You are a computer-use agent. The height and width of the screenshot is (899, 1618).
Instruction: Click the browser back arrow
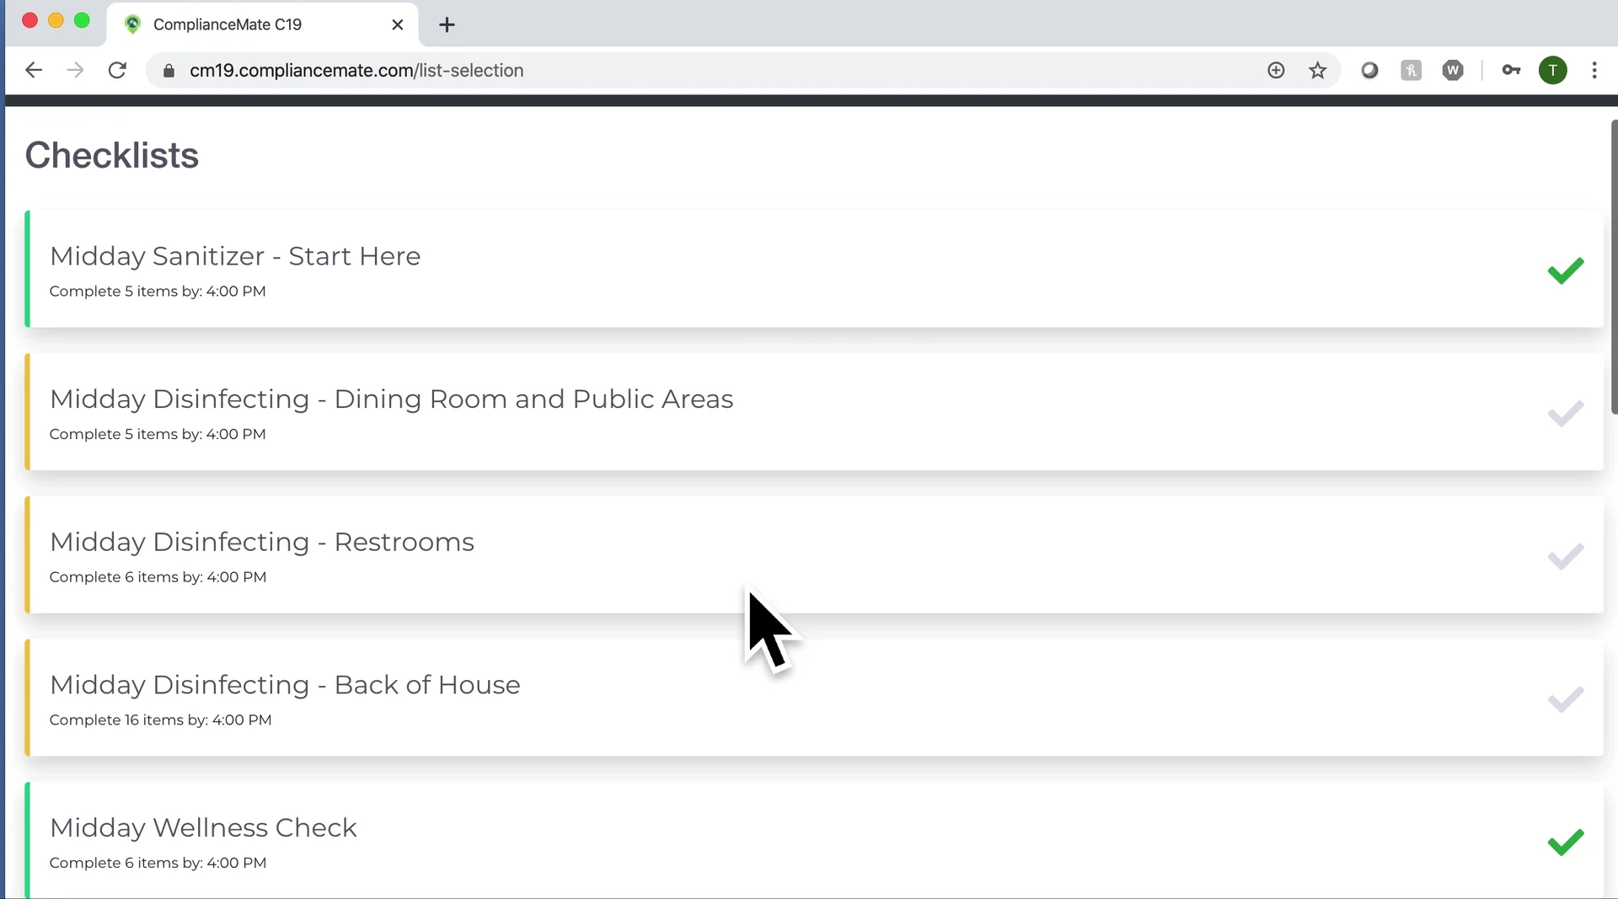(x=34, y=71)
